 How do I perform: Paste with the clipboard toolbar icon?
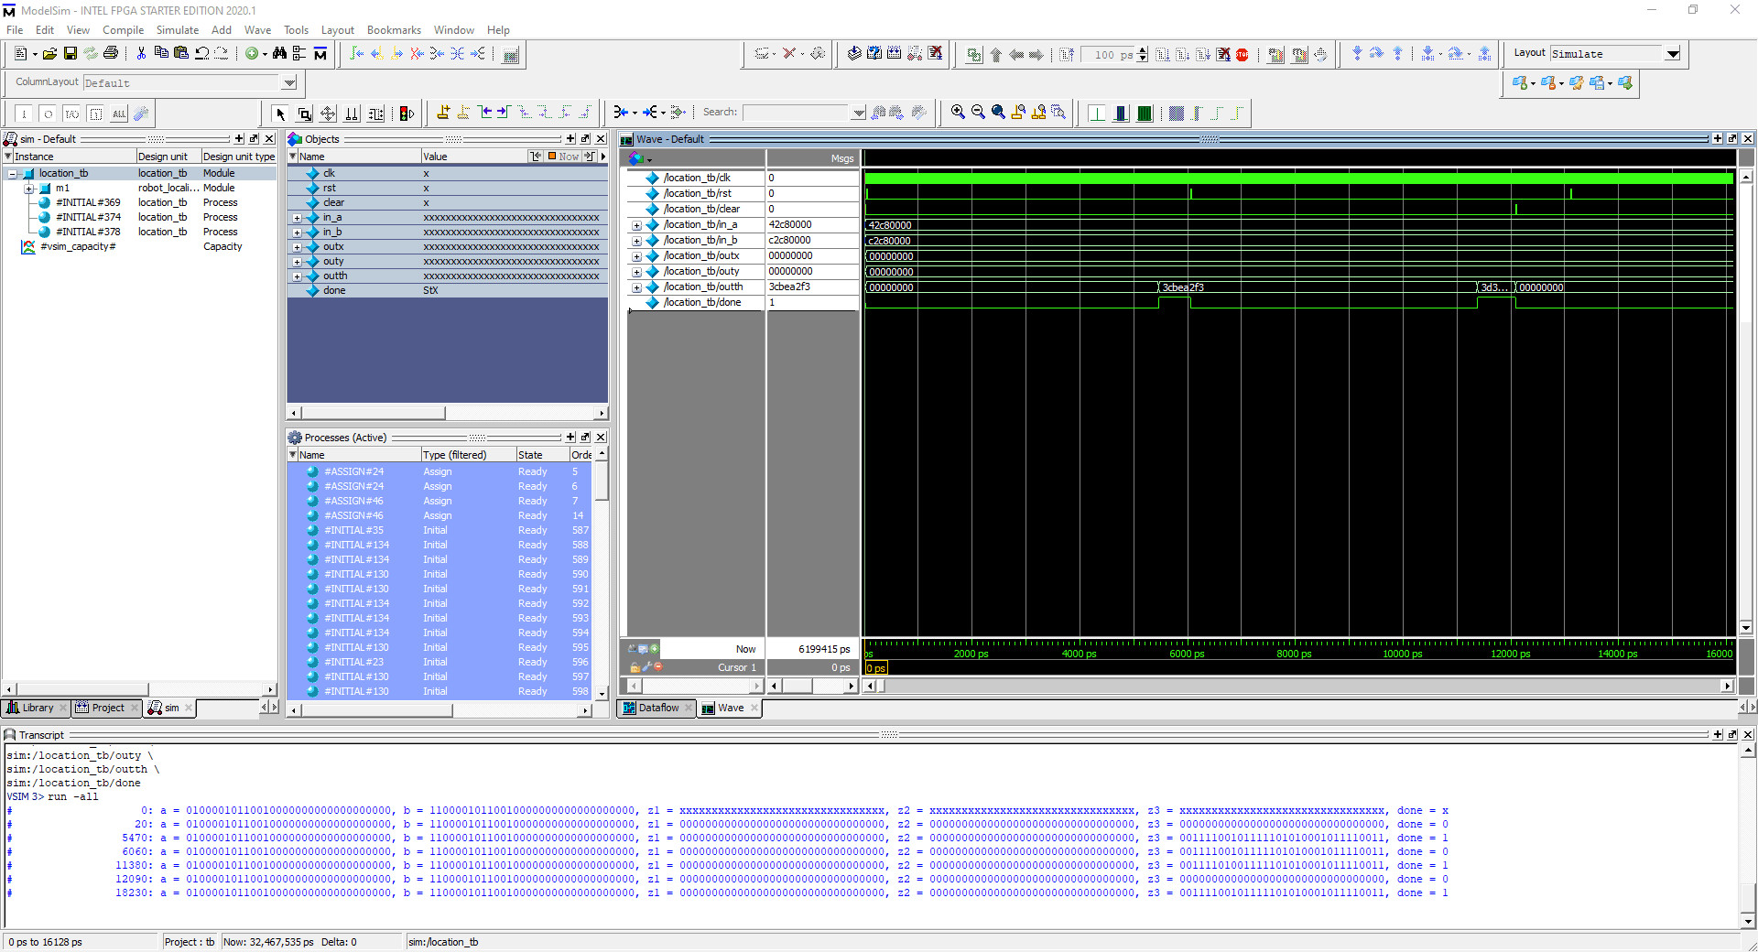[x=180, y=54]
